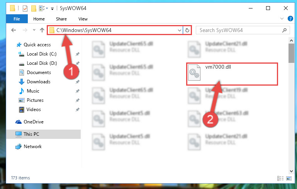
Task: Toggle the pin next to Pictures
Action: point(77,100)
